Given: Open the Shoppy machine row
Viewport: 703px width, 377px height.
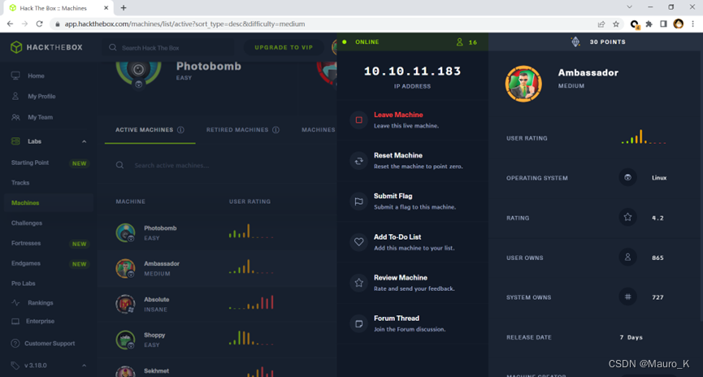Looking at the screenshot, I should (217, 340).
